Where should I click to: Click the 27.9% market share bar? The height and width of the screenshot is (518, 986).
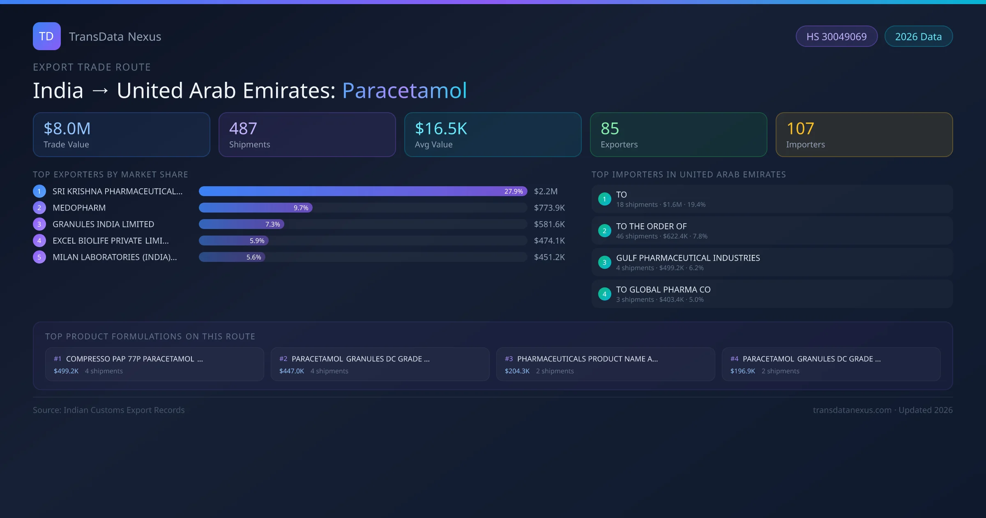pyautogui.click(x=363, y=191)
